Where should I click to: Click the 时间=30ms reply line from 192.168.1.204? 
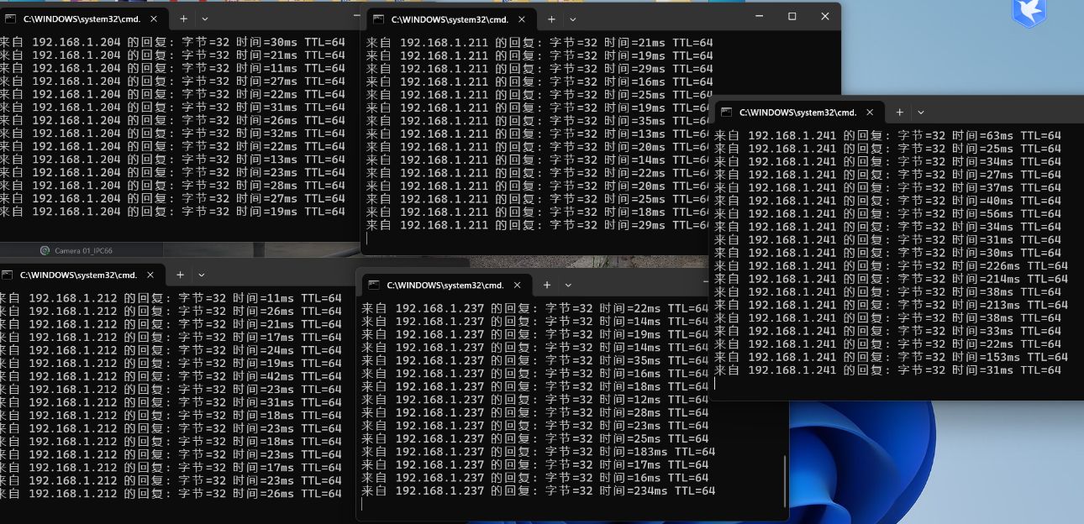pos(172,42)
